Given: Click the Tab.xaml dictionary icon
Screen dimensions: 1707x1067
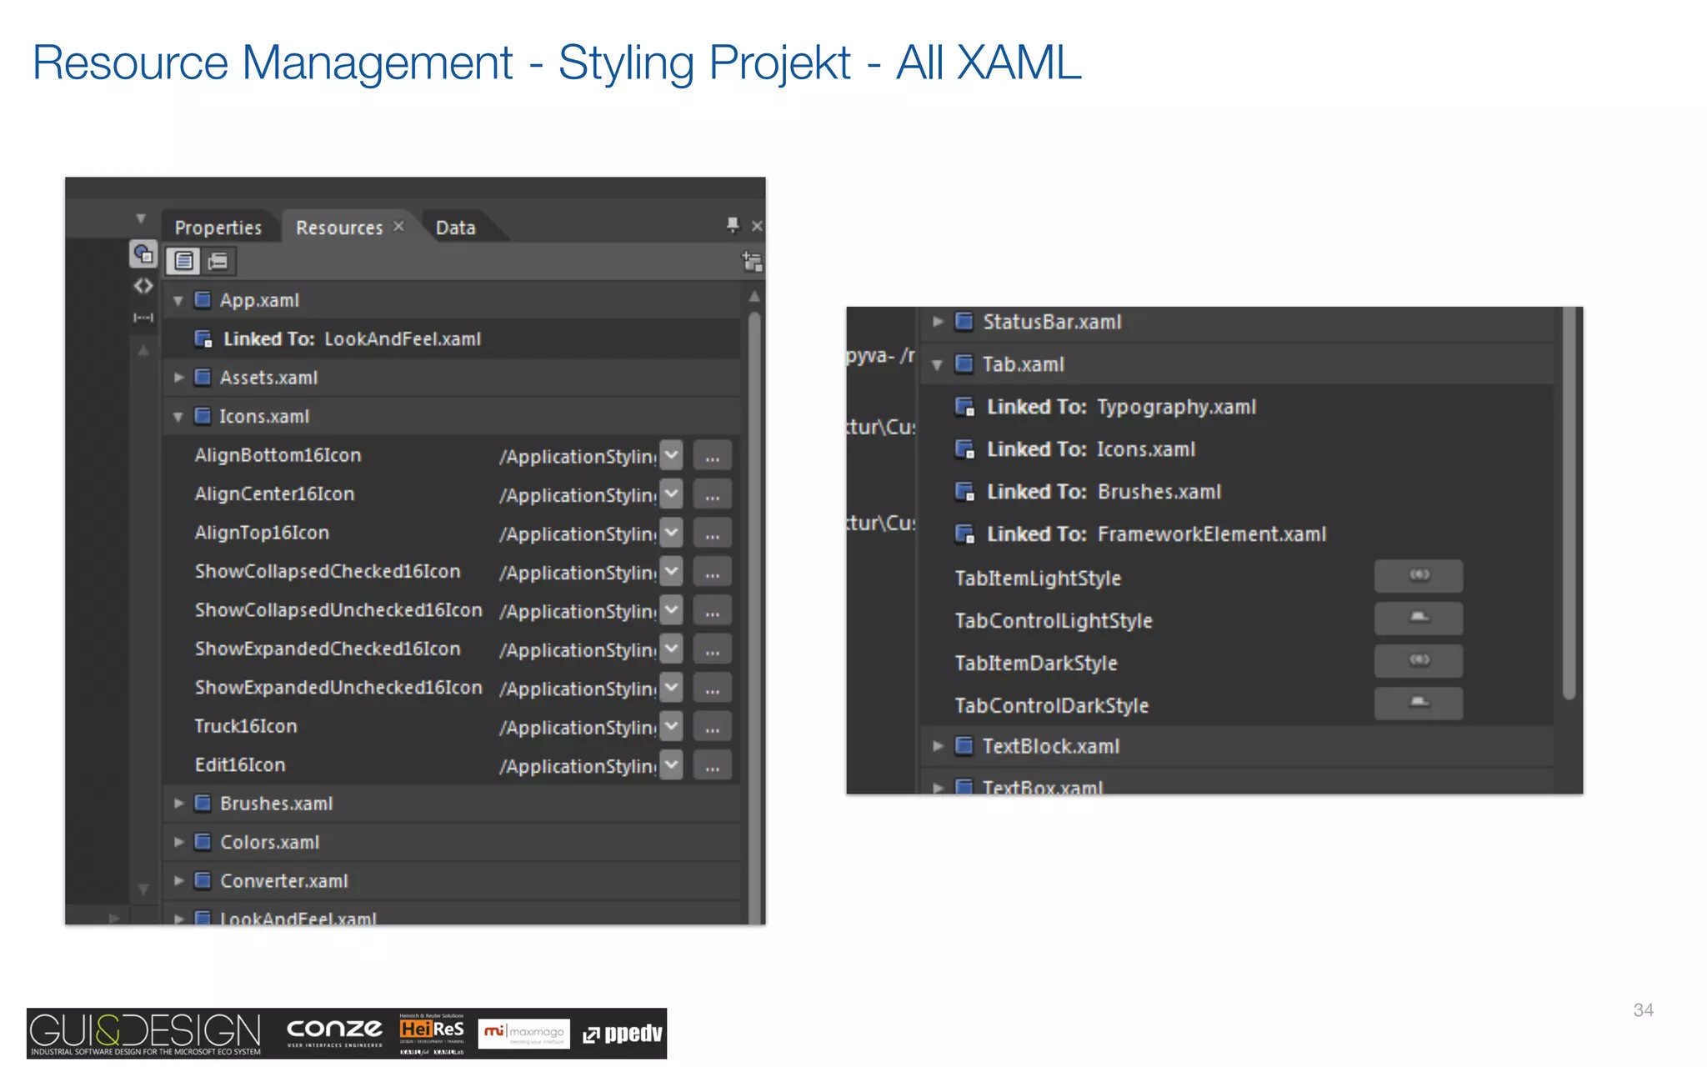Looking at the screenshot, I should tap(964, 364).
